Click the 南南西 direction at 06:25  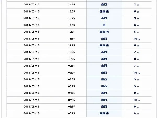(104, 113)
